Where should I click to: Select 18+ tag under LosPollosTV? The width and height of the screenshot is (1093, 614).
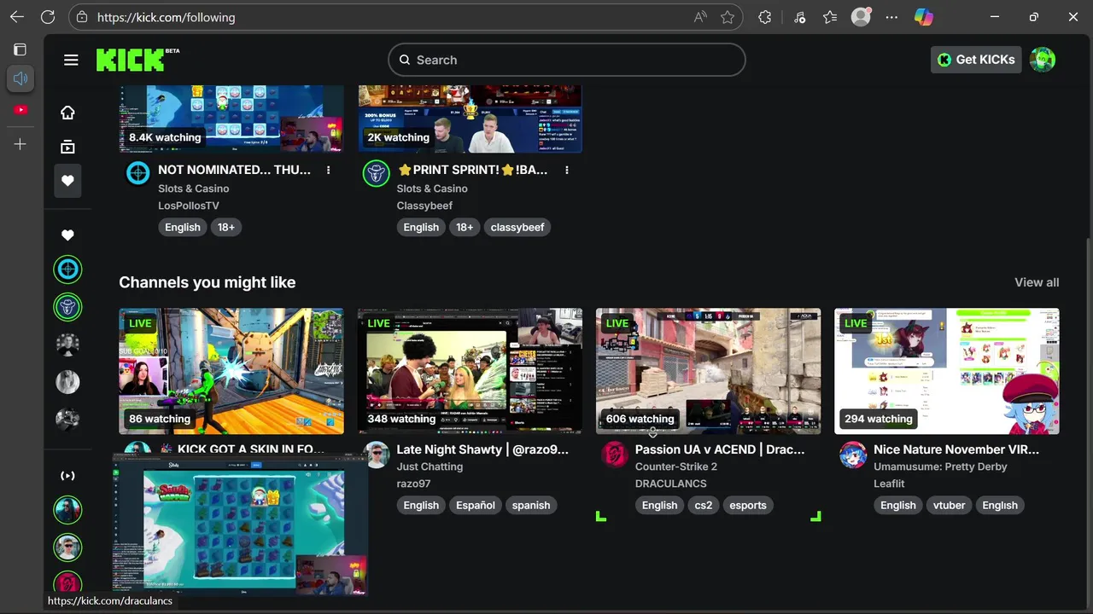point(226,227)
